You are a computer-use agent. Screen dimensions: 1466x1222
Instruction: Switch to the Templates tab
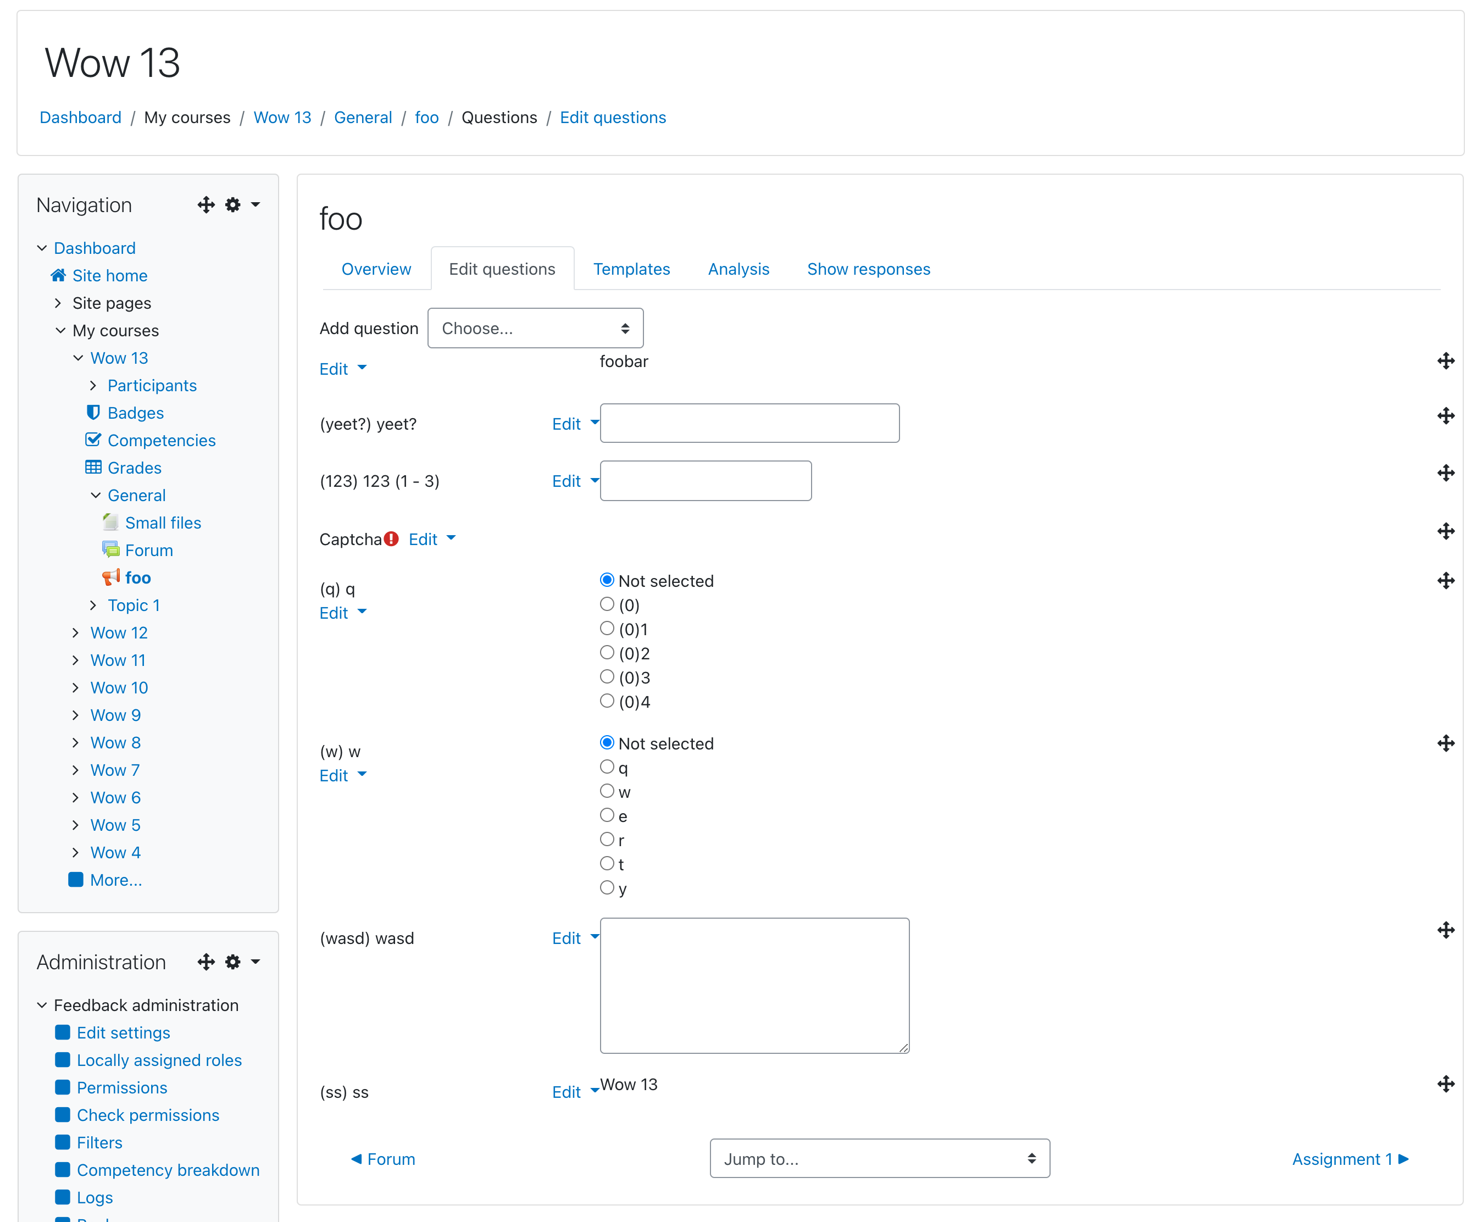(631, 269)
